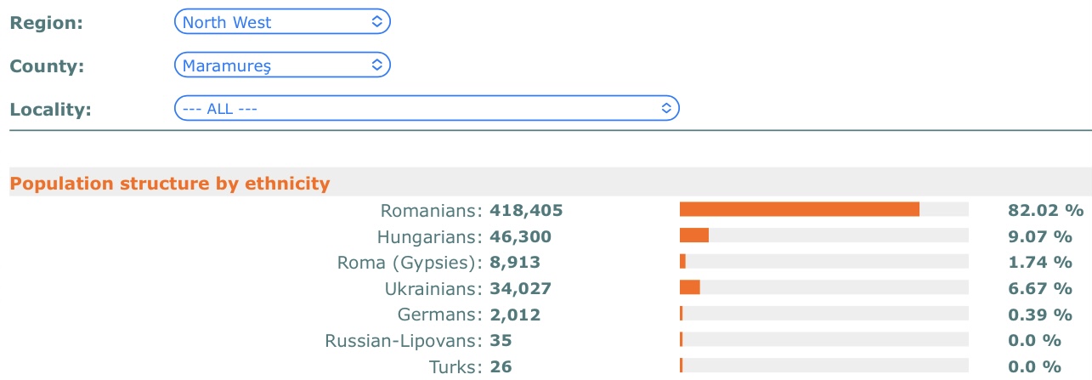This screenshot has width=1092, height=380.
Task: Click the Region dropdown chevron arrows
Action: 377,22
